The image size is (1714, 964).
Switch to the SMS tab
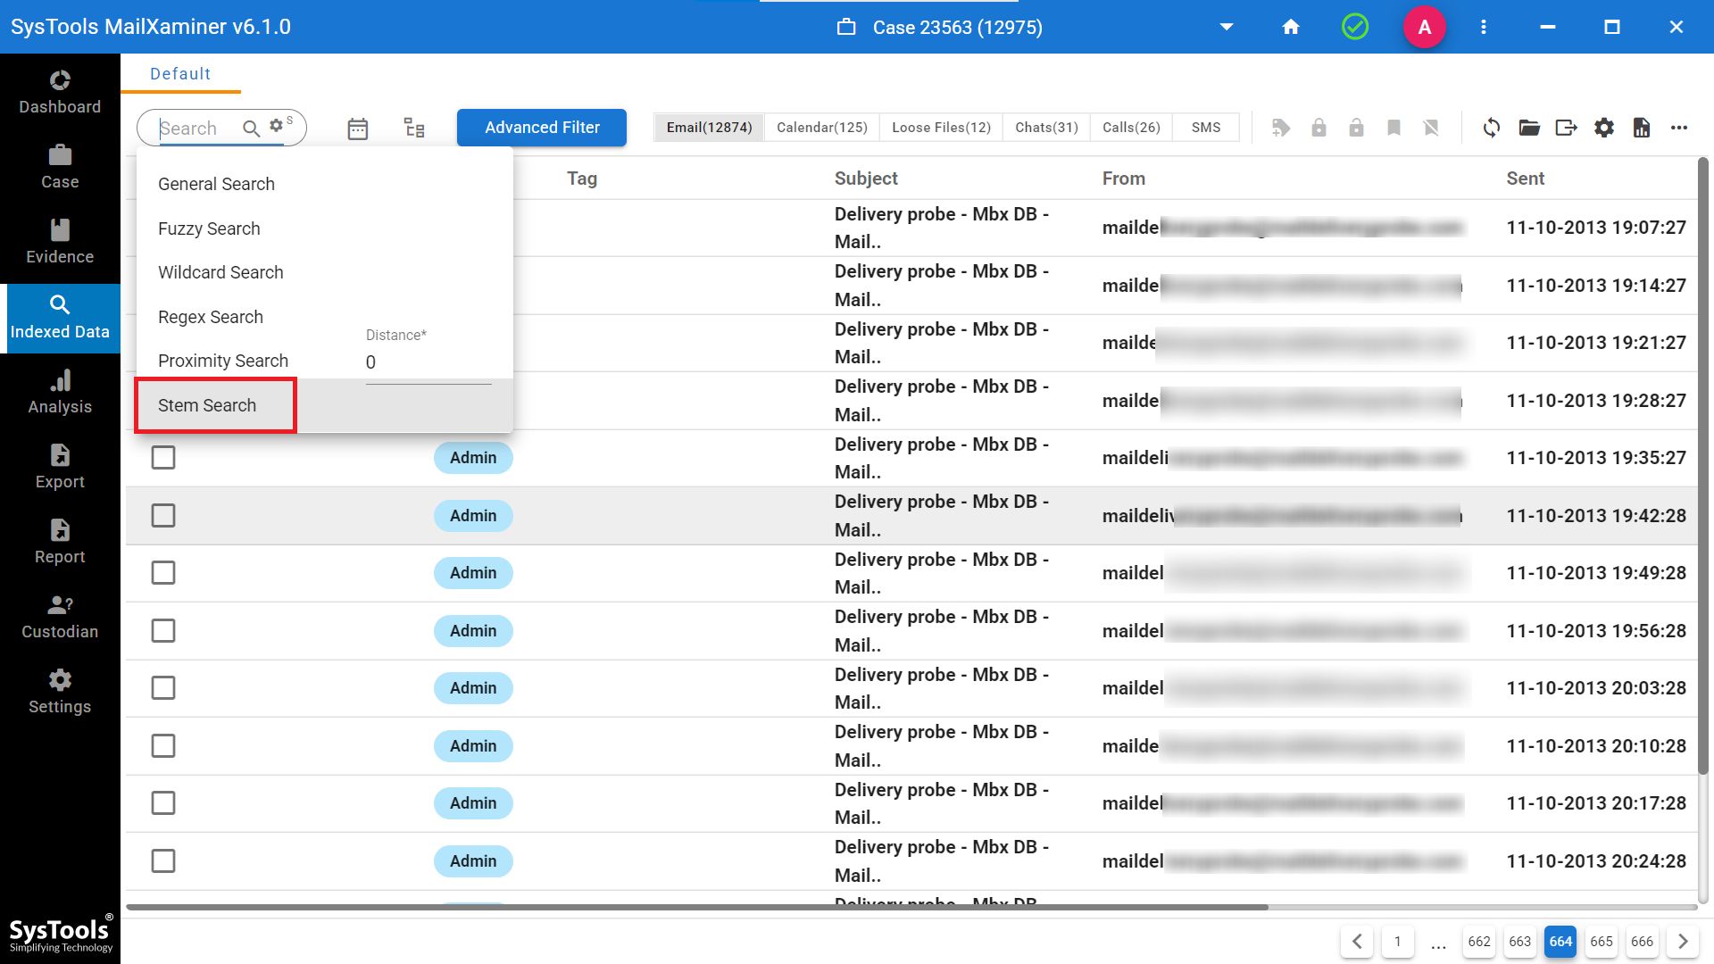1206,128
